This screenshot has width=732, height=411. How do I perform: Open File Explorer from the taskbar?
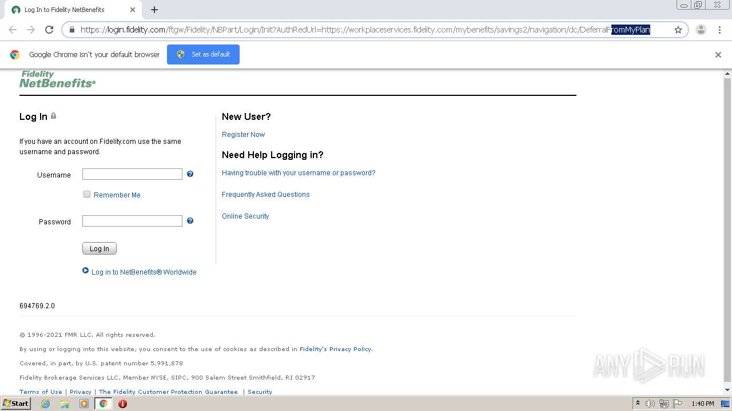coord(65,404)
